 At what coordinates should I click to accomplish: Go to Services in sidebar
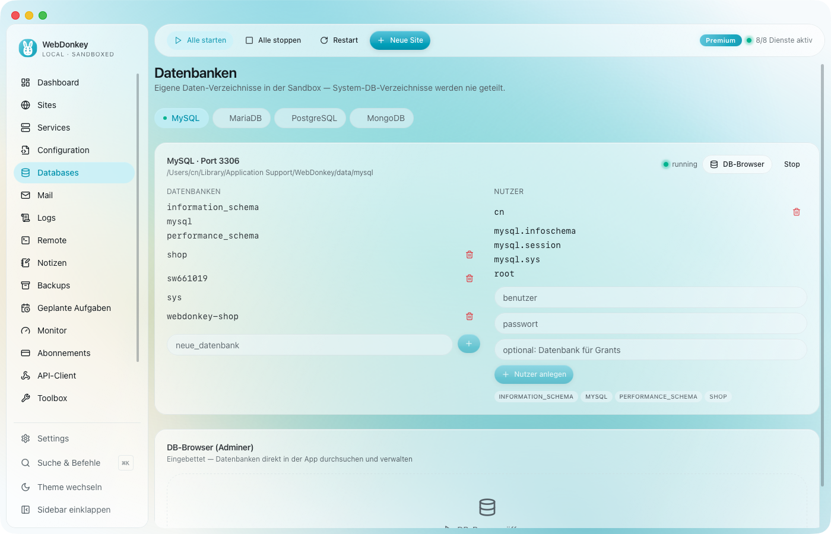[75, 128]
